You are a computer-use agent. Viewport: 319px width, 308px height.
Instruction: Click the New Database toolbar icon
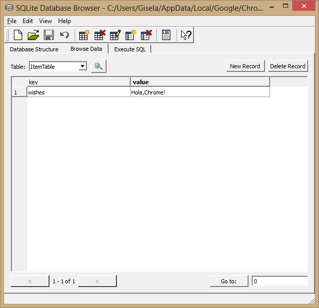[x=18, y=35]
